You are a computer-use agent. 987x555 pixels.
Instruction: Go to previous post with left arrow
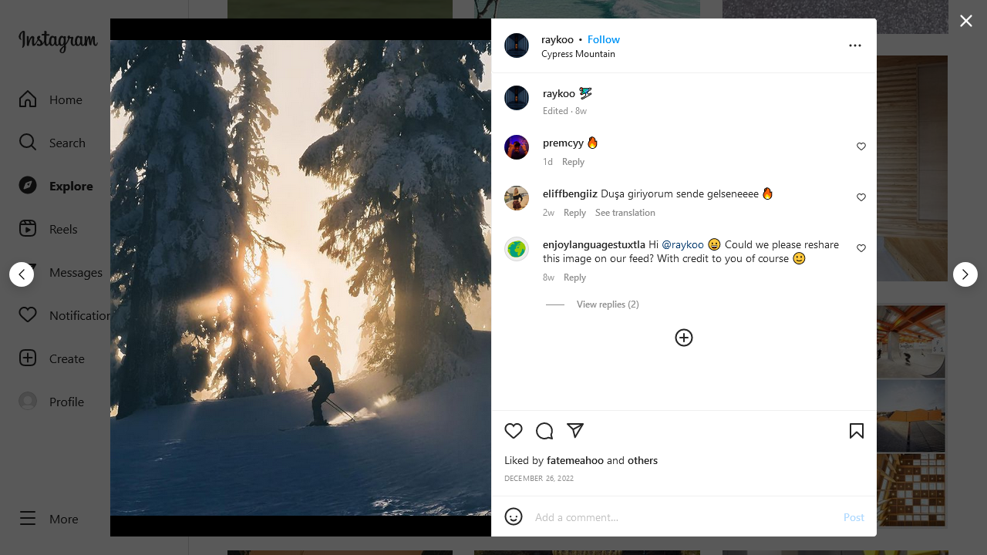tap(22, 274)
